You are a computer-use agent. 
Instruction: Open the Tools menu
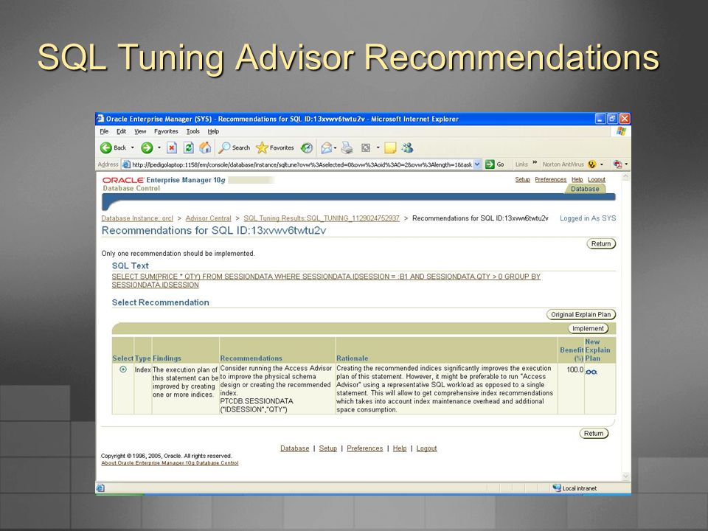pos(192,131)
